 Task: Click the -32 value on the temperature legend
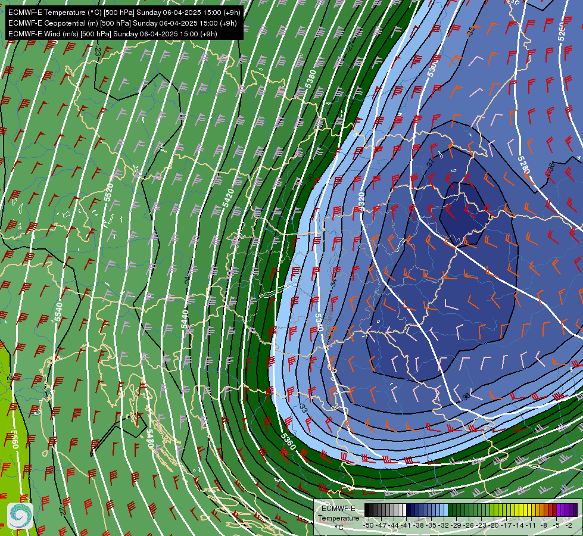coord(444,525)
